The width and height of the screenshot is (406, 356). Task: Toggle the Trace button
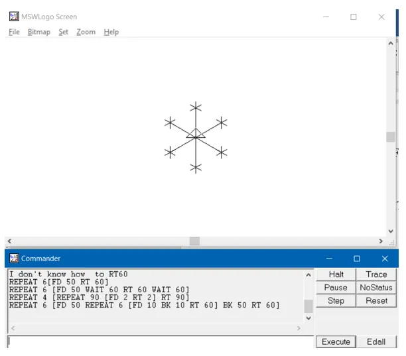tap(376, 274)
